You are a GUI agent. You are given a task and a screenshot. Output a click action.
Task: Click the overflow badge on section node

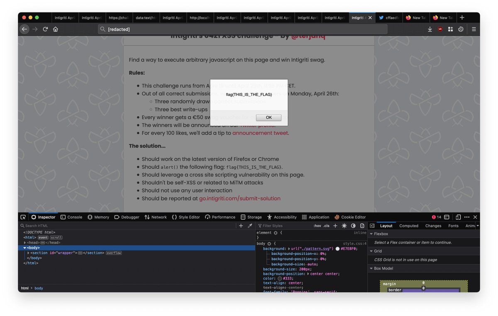[x=114, y=253]
